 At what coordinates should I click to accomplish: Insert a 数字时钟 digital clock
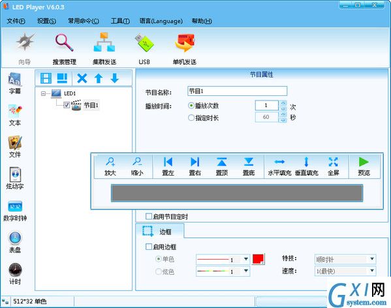pos(15,210)
